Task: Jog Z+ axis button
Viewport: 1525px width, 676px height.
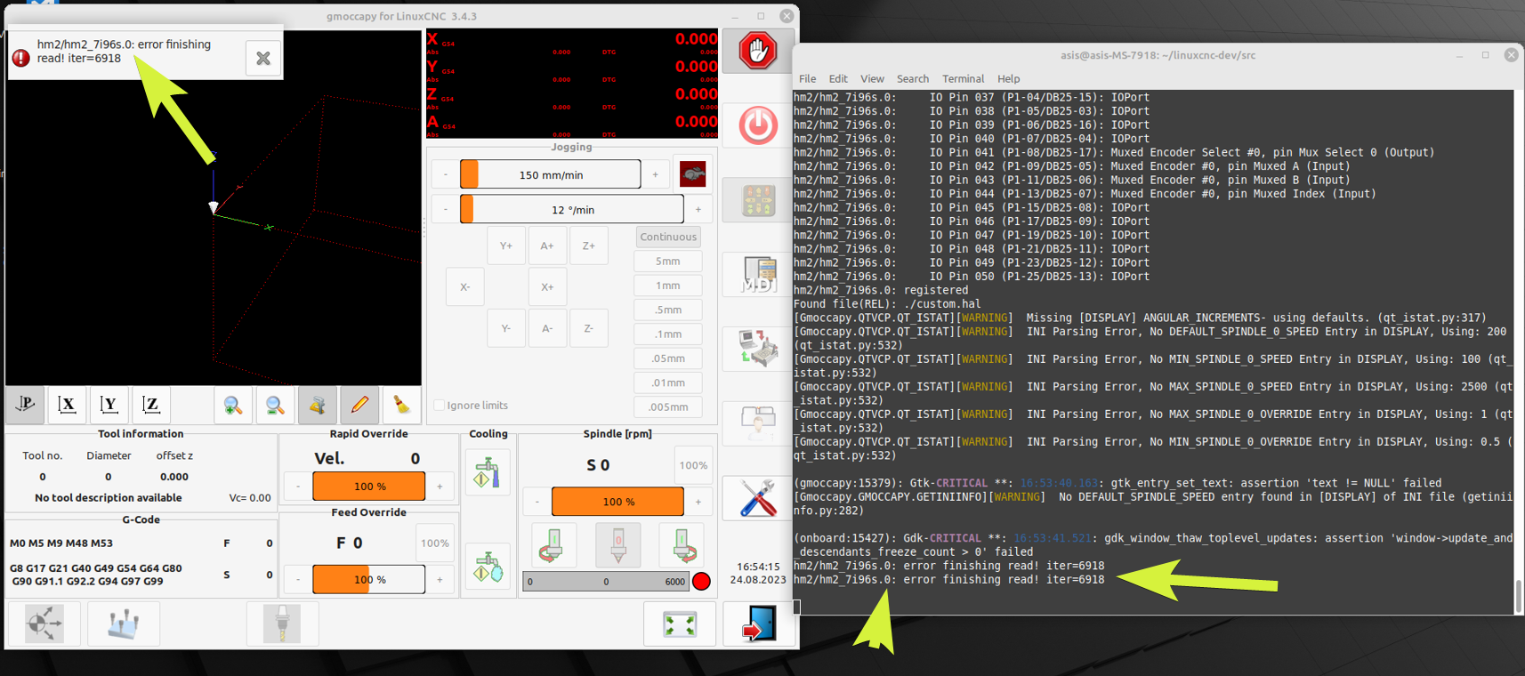Action: pyautogui.click(x=588, y=245)
